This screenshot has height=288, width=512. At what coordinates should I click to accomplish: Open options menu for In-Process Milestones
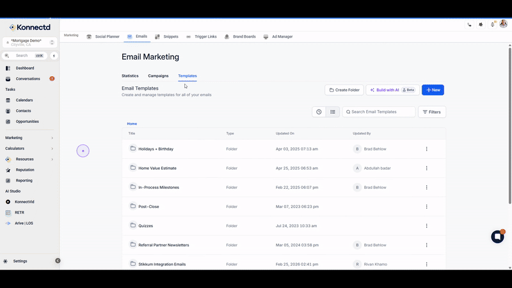click(426, 188)
